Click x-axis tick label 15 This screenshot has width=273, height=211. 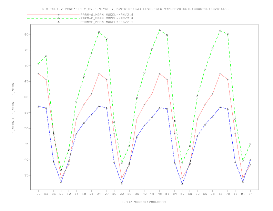(x=76, y=194)
